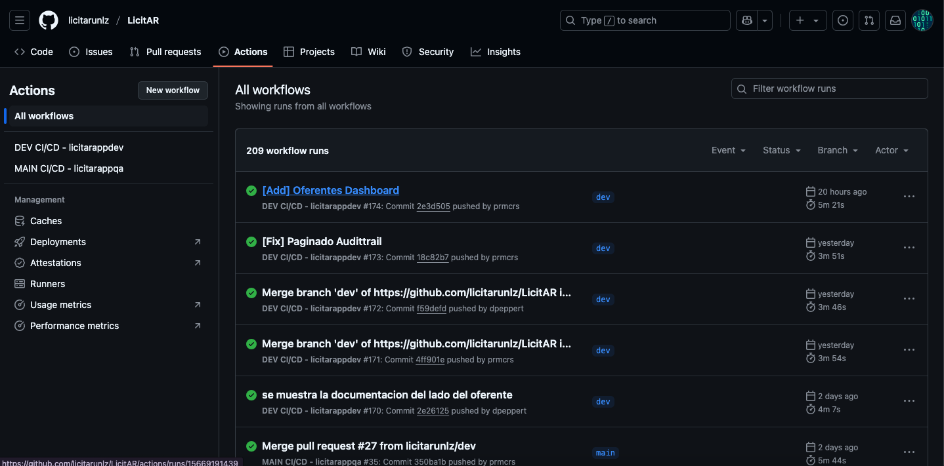This screenshot has height=466, width=944.
Task: Click the dev branch label on run #174
Action: (x=603, y=197)
